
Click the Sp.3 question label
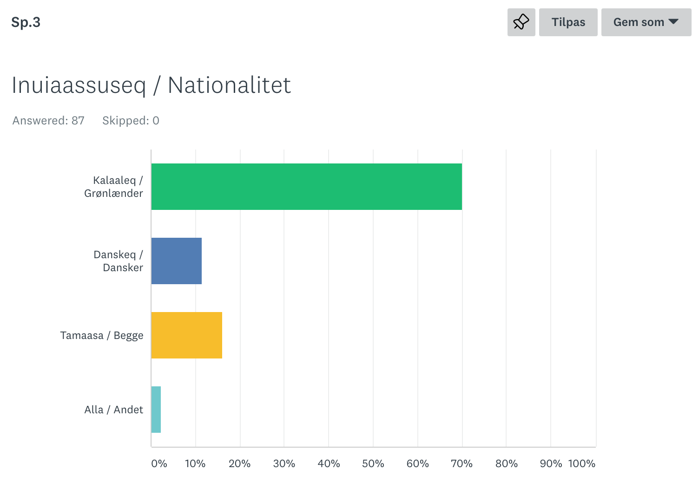click(x=26, y=22)
